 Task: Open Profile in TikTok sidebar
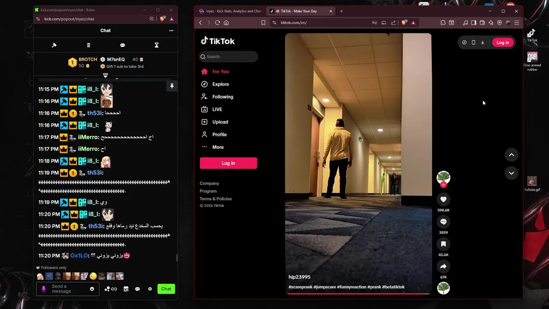tap(219, 134)
